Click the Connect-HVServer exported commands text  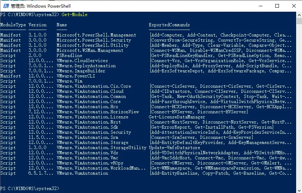click(199, 112)
